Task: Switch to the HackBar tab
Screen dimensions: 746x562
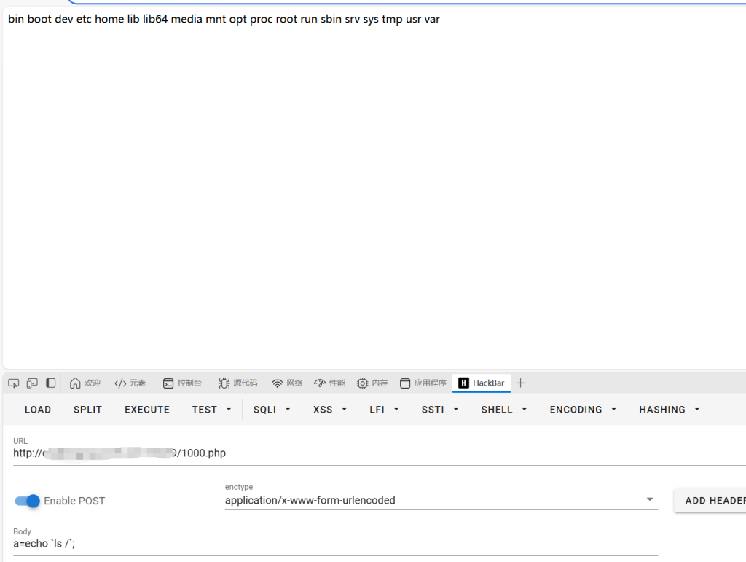Action: click(x=482, y=383)
